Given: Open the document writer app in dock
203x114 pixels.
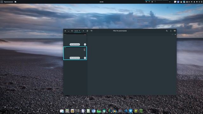Looking at the screenshot, I should 83,111.
